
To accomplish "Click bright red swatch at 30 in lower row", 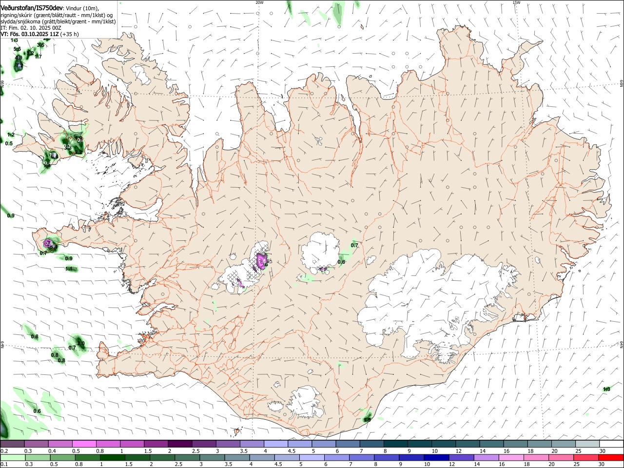I will [x=611, y=457].
